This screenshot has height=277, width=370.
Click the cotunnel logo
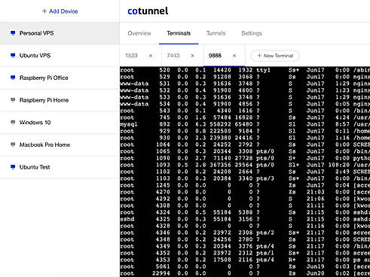pyautogui.click(x=148, y=11)
